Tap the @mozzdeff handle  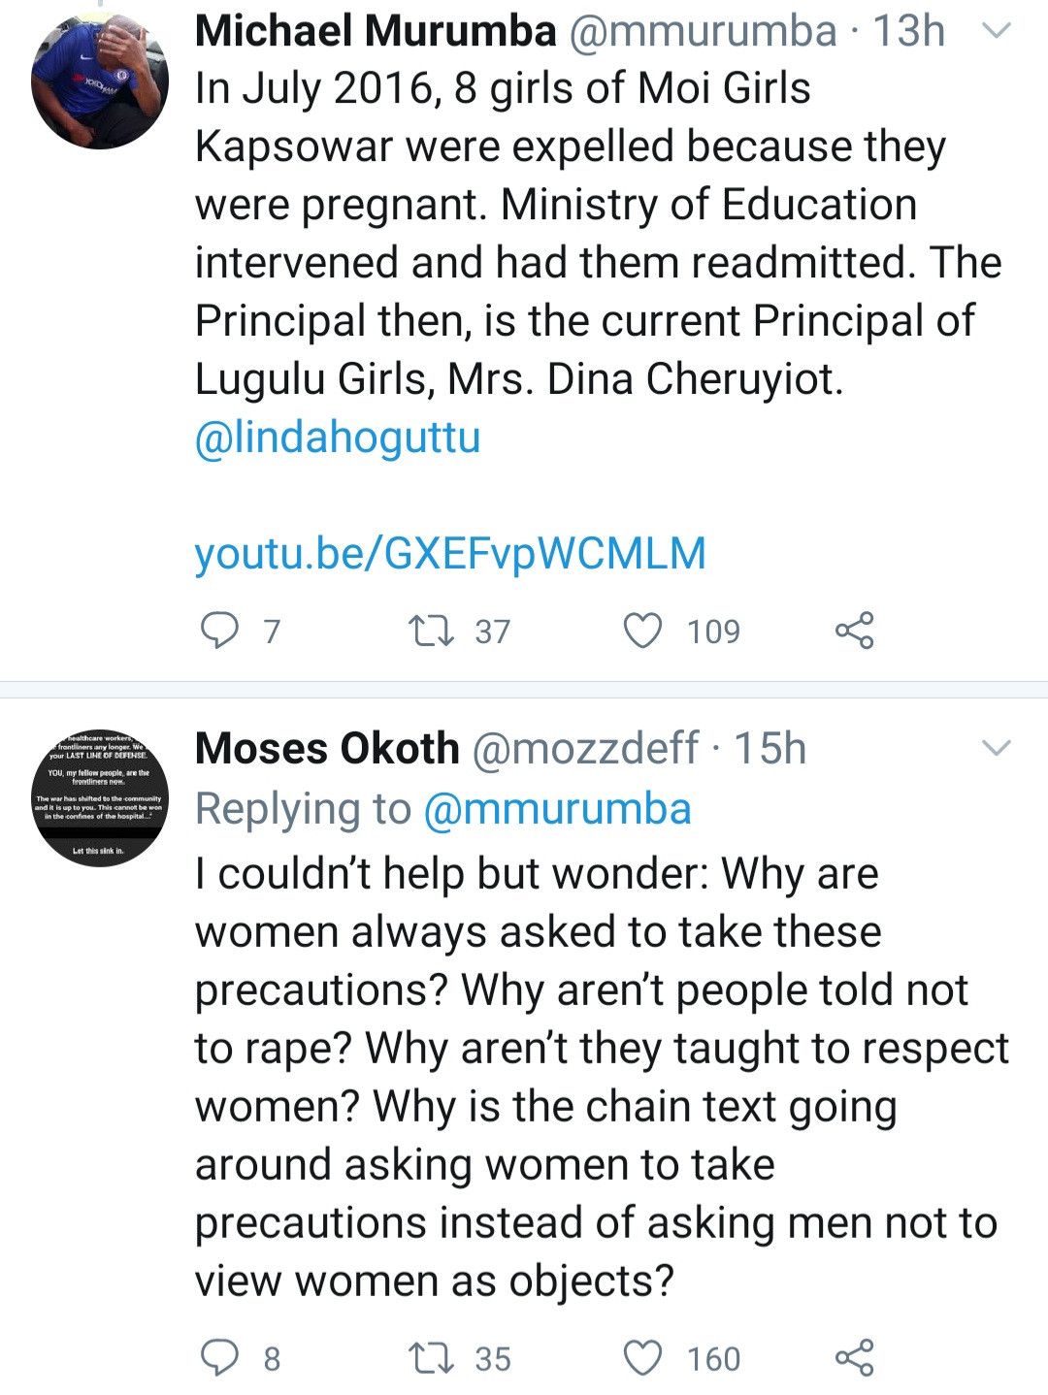point(584,748)
